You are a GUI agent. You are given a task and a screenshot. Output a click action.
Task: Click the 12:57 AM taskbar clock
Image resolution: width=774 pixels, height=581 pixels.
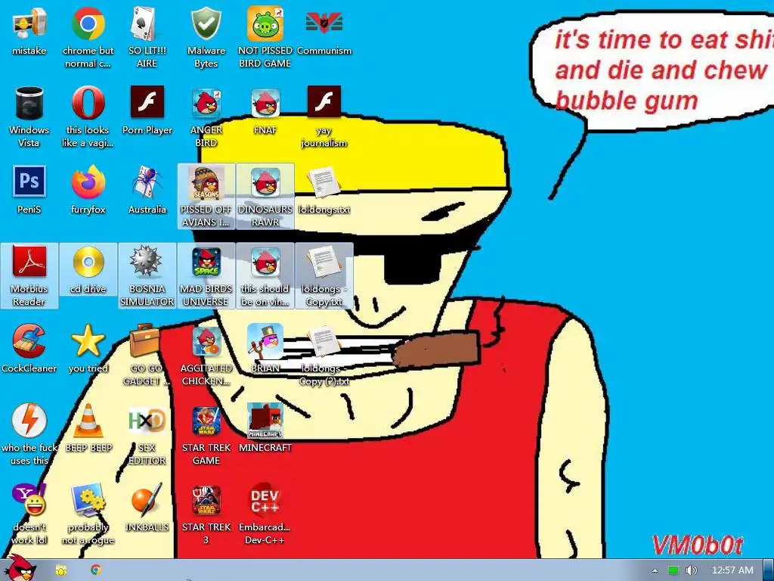732,570
